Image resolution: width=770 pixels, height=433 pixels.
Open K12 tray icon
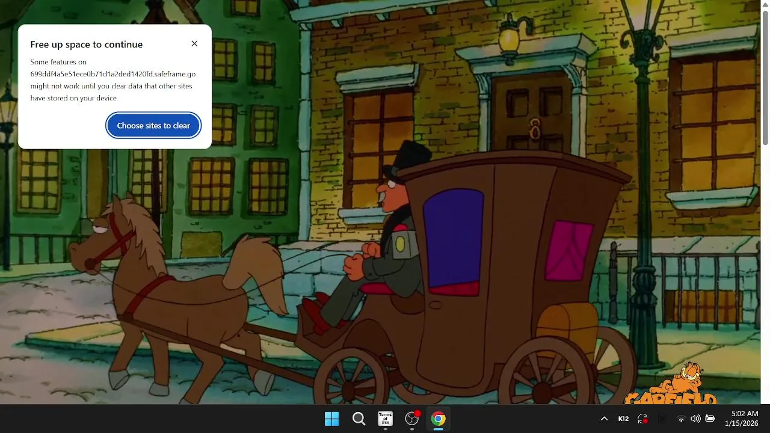click(623, 419)
